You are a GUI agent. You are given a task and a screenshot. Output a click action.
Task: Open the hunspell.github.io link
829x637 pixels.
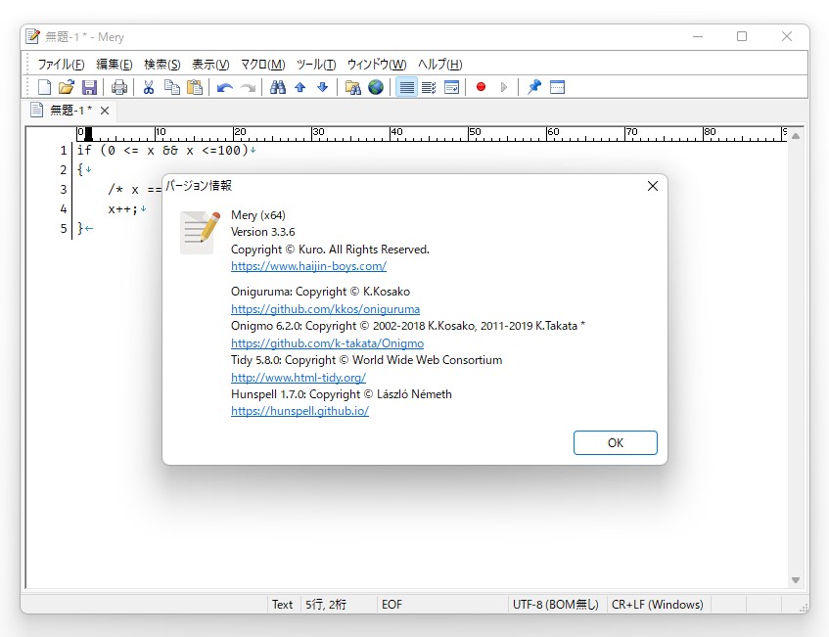pos(299,411)
